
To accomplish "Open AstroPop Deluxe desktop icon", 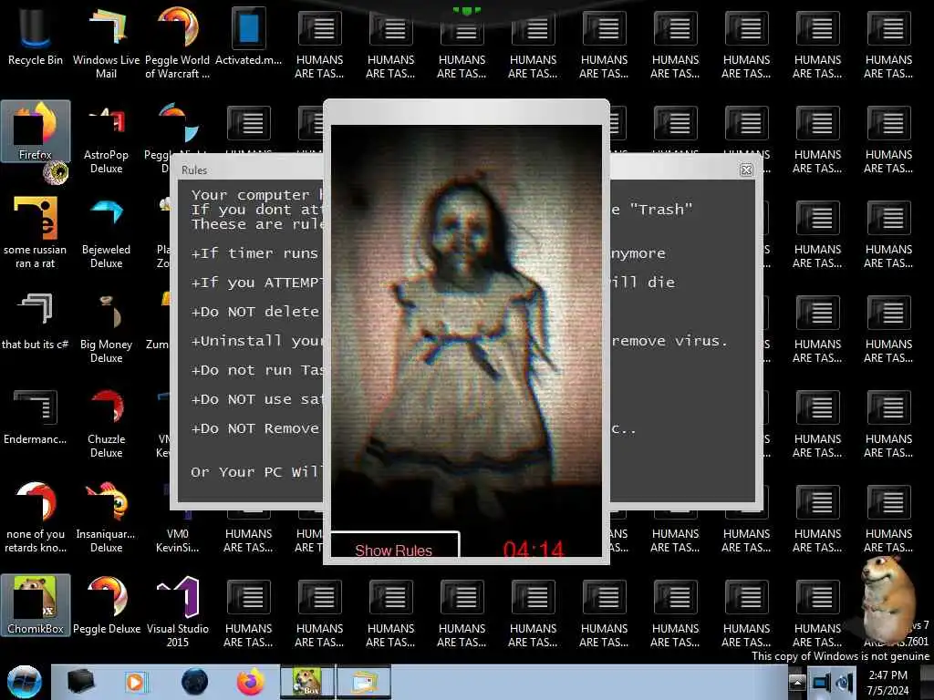I will coord(106,139).
